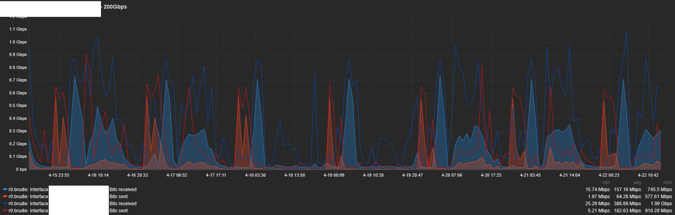Click the 386.69 Mbps average value
Viewport: 675px width, 215px height.
(x=627, y=204)
